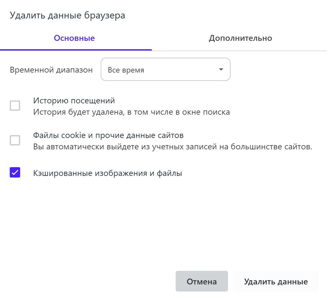
Task: Toggle the "Историю посещений" checkbox
Action: [x=15, y=106]
